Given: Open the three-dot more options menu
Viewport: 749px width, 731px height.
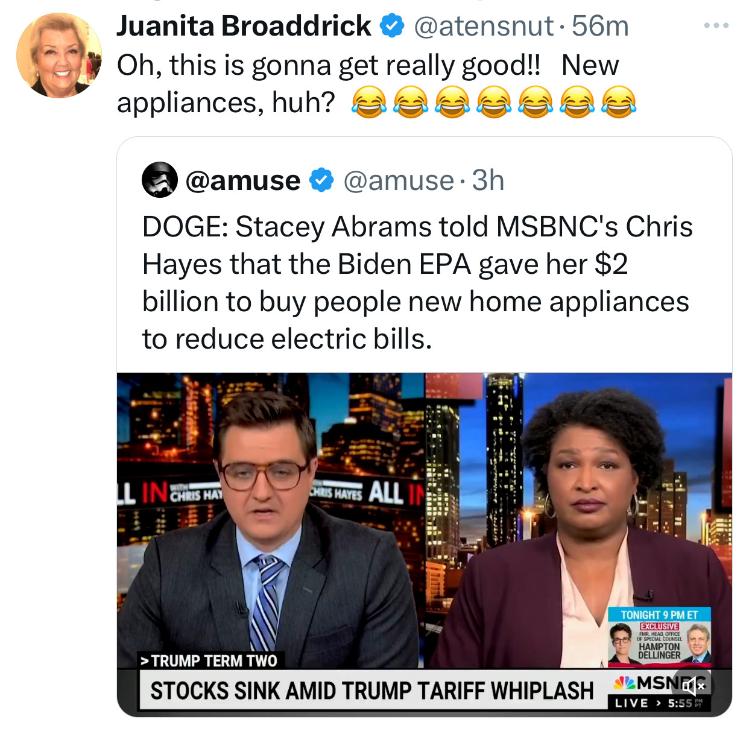Looking at the screenshot, I should tap(716, 26).
